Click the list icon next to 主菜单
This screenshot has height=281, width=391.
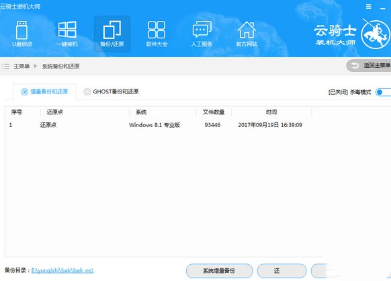click(x=5, y=66)
